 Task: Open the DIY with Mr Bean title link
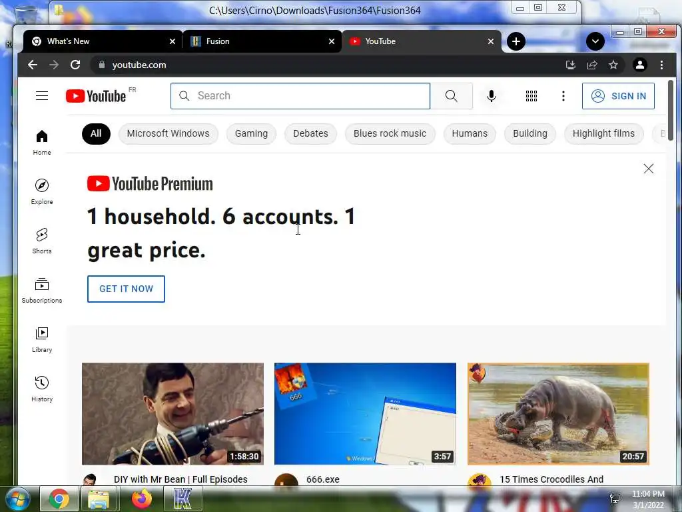(x=180, y=479)
